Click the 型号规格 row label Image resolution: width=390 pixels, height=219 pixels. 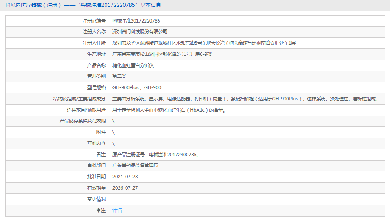click(96, 87)
